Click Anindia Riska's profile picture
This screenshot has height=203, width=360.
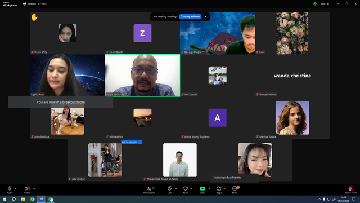point(67,118)
